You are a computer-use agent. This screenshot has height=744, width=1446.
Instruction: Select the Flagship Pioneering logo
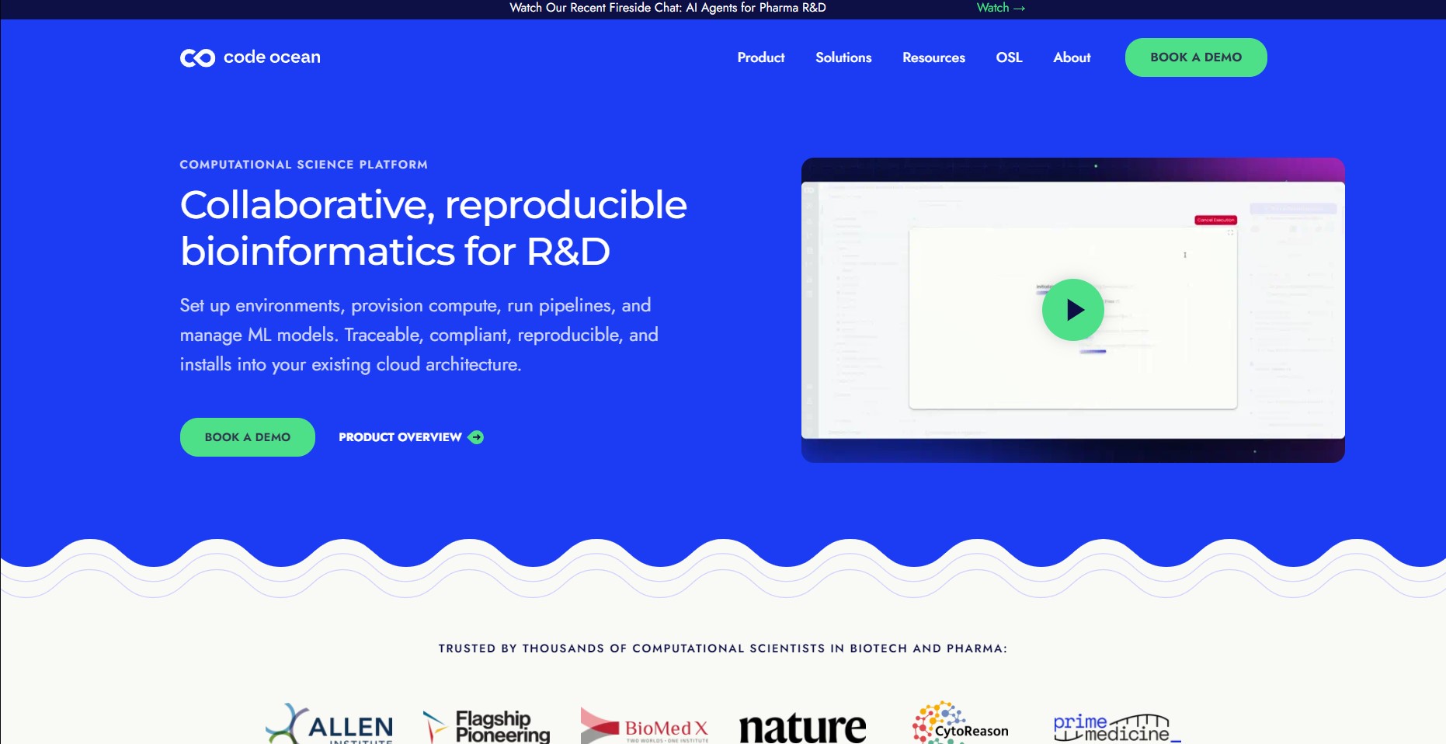click(x=487, y=726)
